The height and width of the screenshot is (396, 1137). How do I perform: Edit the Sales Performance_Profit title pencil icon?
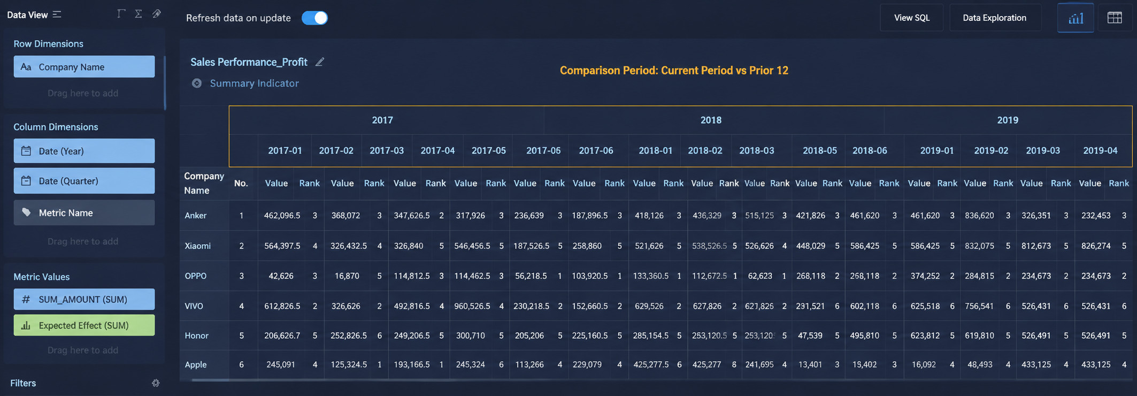click(x=320, y=62)
